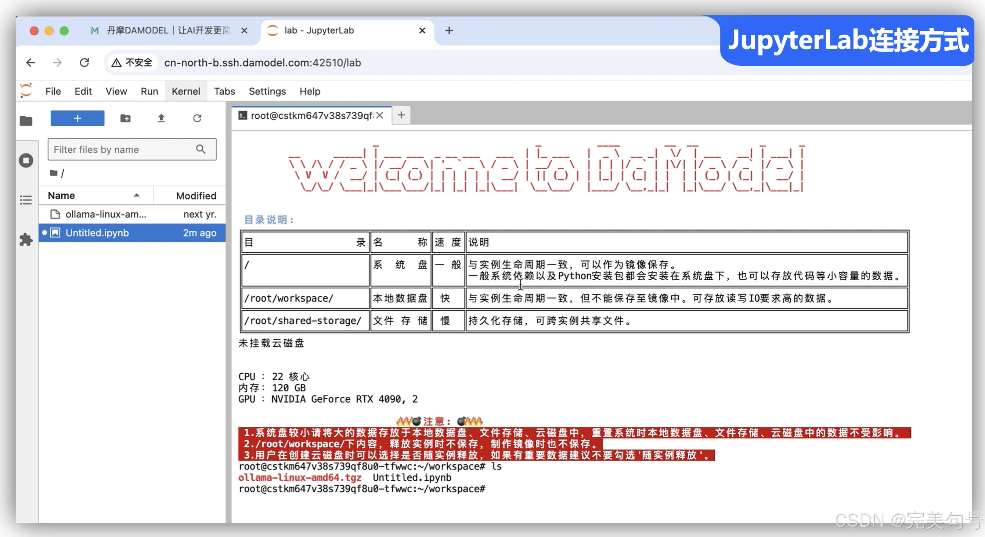The width and height of the screenshot is (985, 537).
Task: Open the Tabs menu
Action: 224,91
